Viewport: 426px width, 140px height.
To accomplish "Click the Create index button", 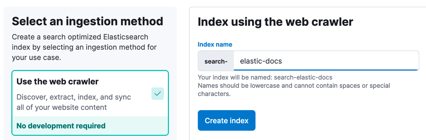I will coord(226,121).
